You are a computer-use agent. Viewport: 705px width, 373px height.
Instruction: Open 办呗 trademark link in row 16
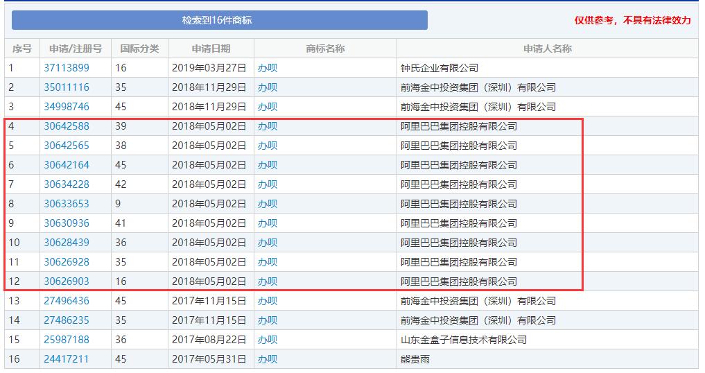(268, 359)
